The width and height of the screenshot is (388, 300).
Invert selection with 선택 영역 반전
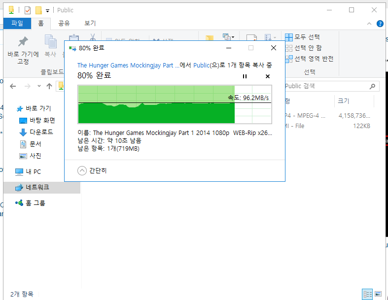[x=309, y=59]
